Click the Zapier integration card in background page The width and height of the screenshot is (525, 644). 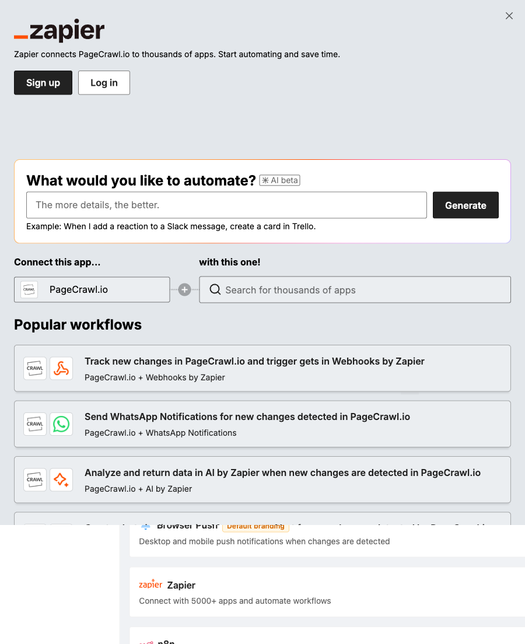(327, 592)
